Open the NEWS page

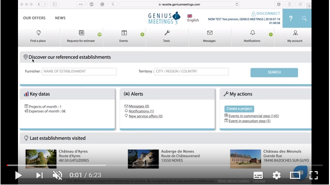tap(60, 18)
